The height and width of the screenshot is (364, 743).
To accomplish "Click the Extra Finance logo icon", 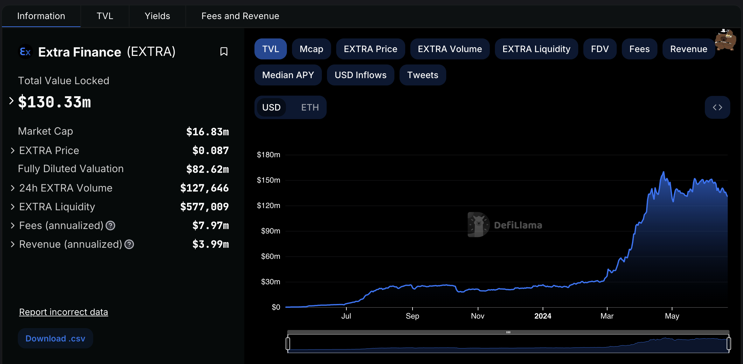I will [x=25, y=51].
